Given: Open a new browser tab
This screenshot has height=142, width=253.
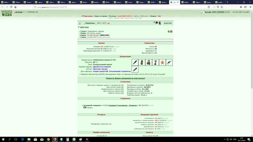Looking at the screenshot, I should (227, 2).
